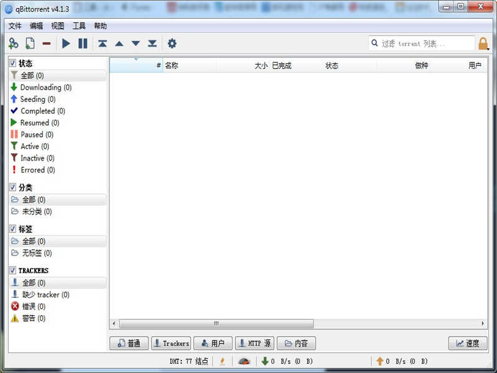The image size is (497, 373).
Task: Select the 错误 (0) tracker filter
Action: coord(58,306)
